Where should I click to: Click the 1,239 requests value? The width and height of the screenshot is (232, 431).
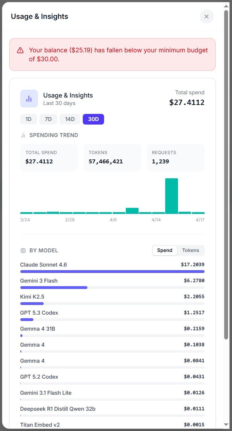tap(160, 162)
